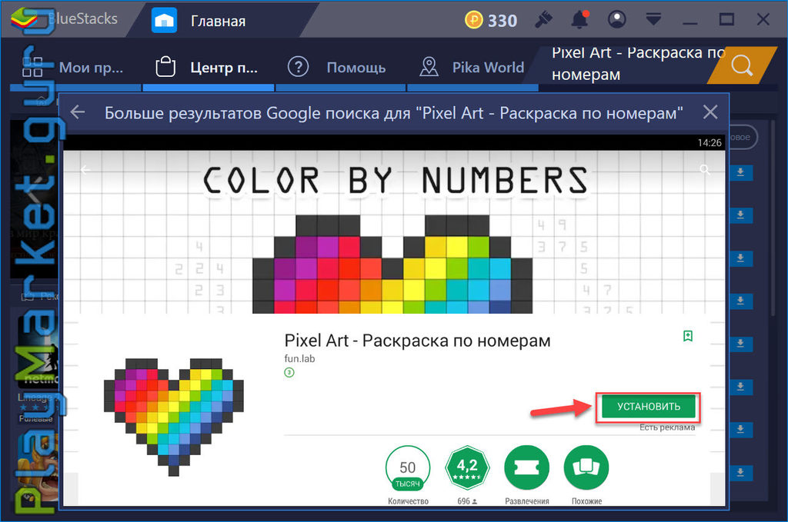This screenshot has width=788, height=522.
Task: Click the УСТАНОВИТЬ install button
Action: point(648,407)
